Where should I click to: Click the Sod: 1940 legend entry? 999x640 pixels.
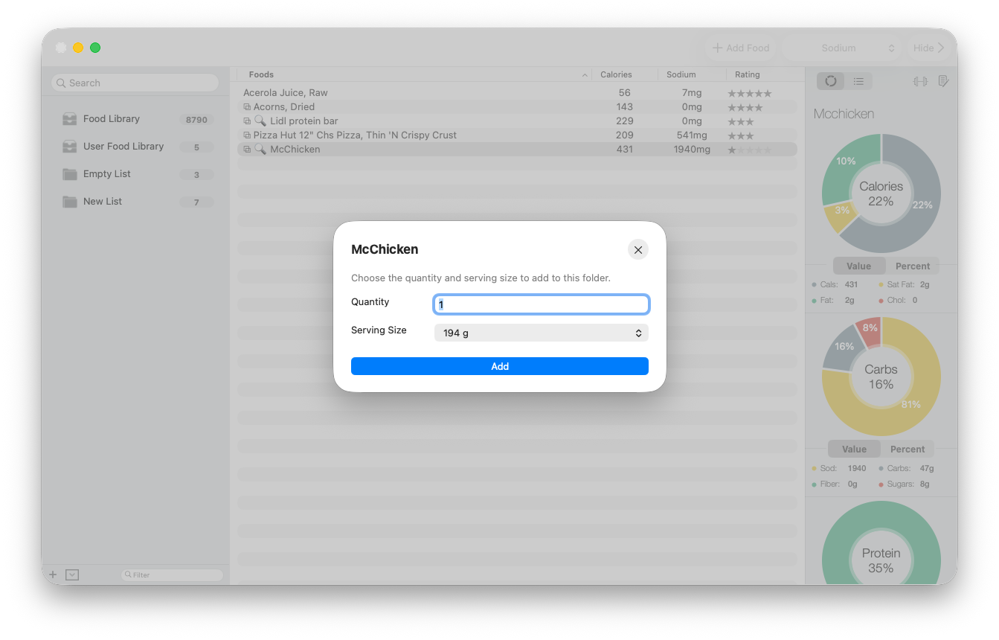coord(839,469)
